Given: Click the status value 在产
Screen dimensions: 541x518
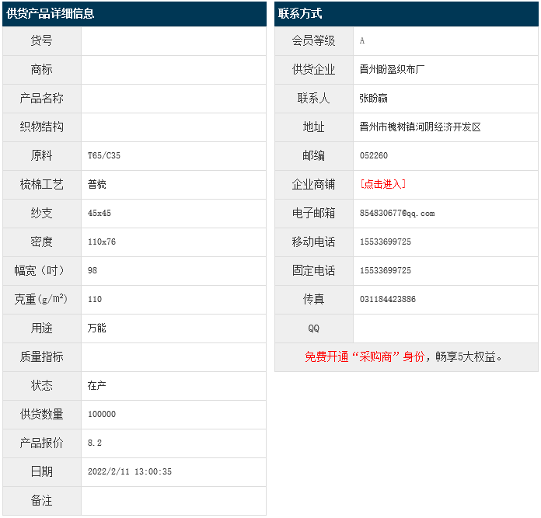Looking at the screenshot, I should pos(97,385).
